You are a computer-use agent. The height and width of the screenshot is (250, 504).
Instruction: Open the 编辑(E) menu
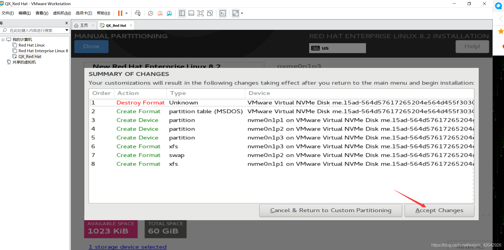(x=25, y=13)
